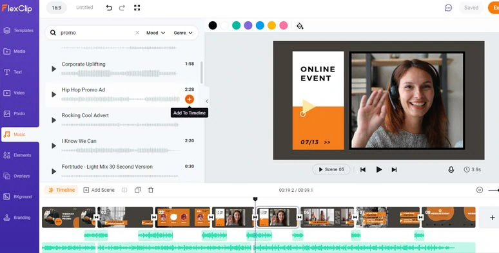
Task: Record a voiceover with the microphone
Action: point(451,170)
